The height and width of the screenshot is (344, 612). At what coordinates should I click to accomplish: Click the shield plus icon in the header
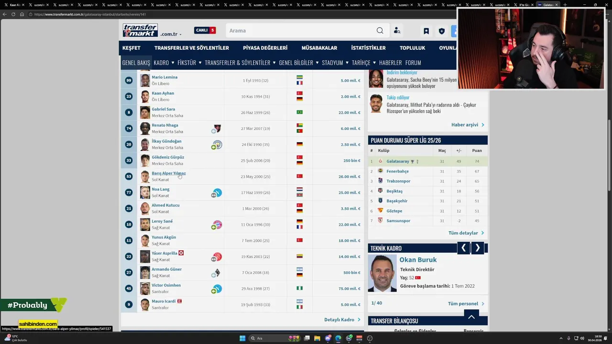click(442, 31)
